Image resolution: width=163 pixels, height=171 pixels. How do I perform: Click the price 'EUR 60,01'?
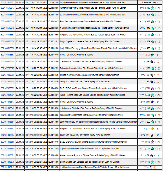(54, 95)
